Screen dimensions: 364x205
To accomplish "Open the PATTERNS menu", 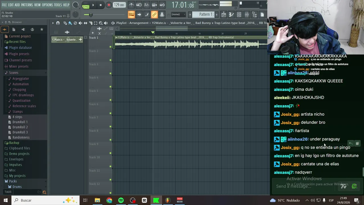I will pos(27,5).
